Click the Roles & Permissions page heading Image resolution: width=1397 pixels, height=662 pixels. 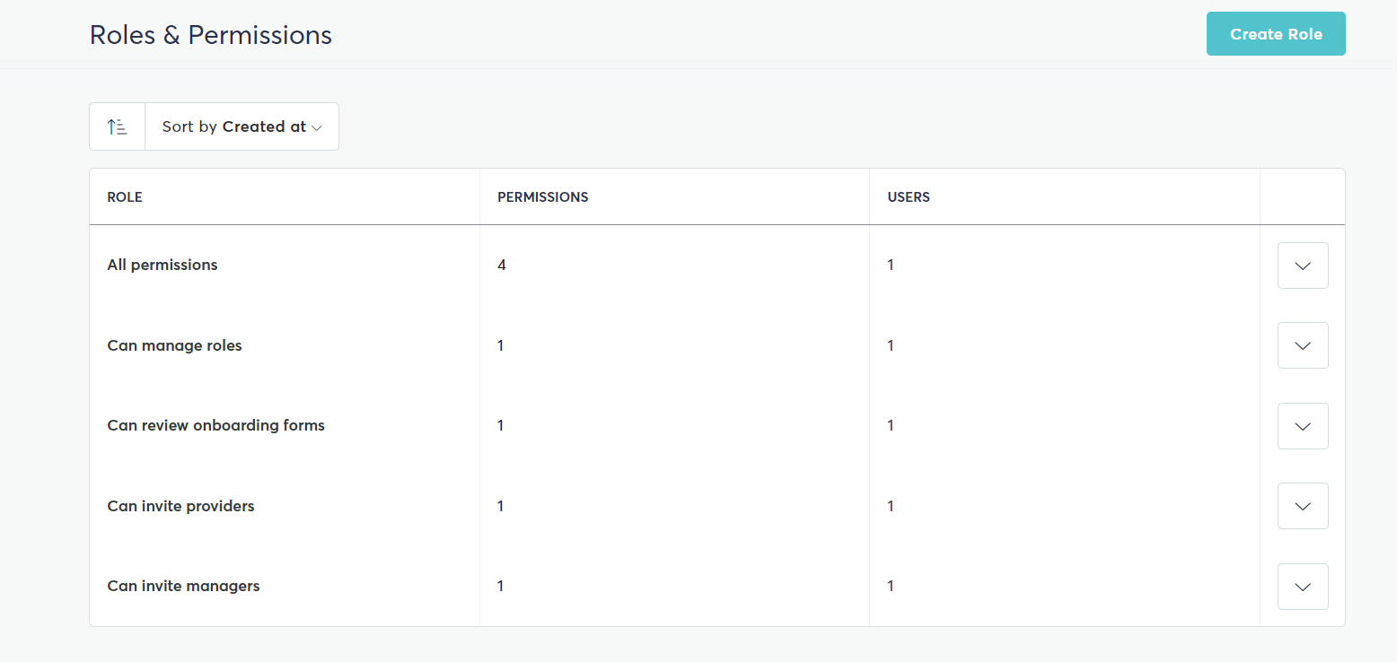click(x=211, y=35)
